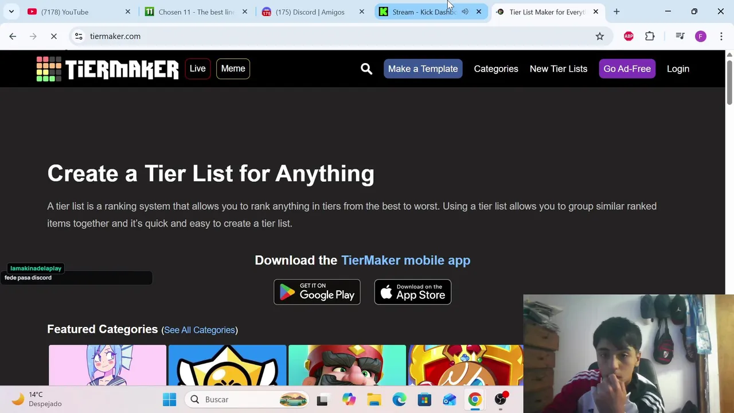Switch to the Chosen 11 tab

[195, 11]
